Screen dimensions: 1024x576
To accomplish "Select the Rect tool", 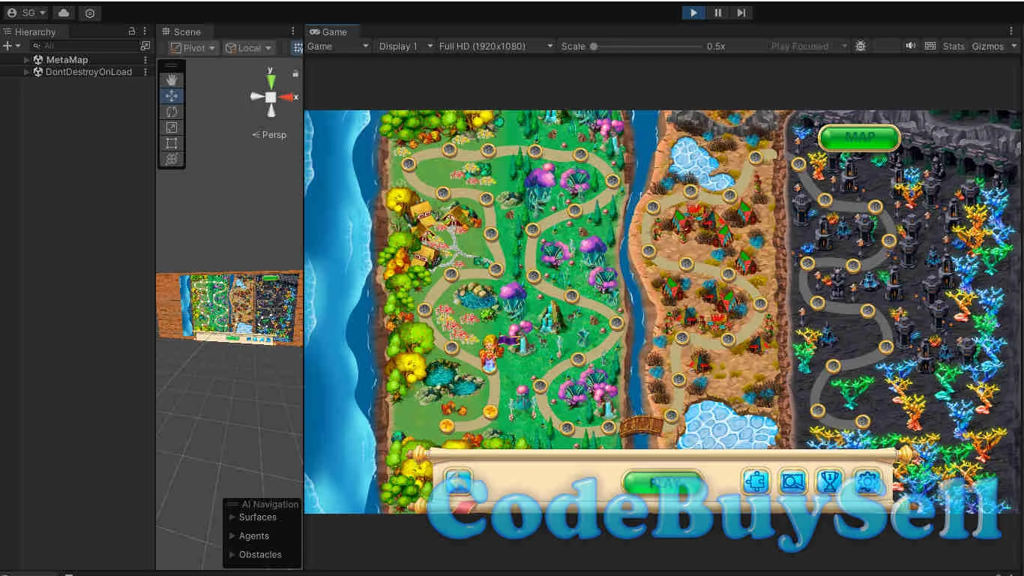I will click(x=172, y=142).
